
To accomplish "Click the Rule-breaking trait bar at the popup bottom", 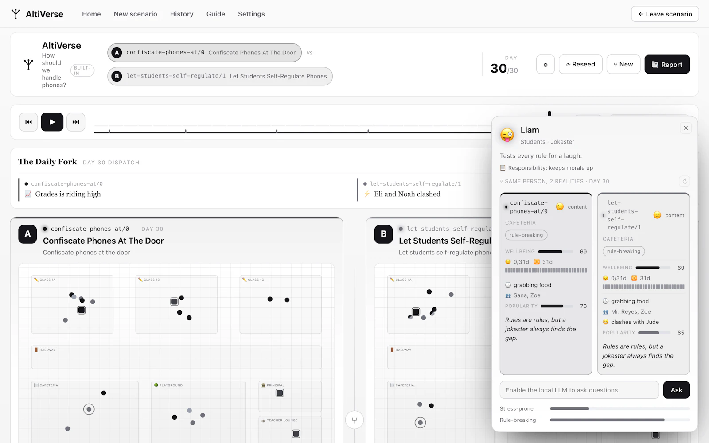I will point(619,420).
